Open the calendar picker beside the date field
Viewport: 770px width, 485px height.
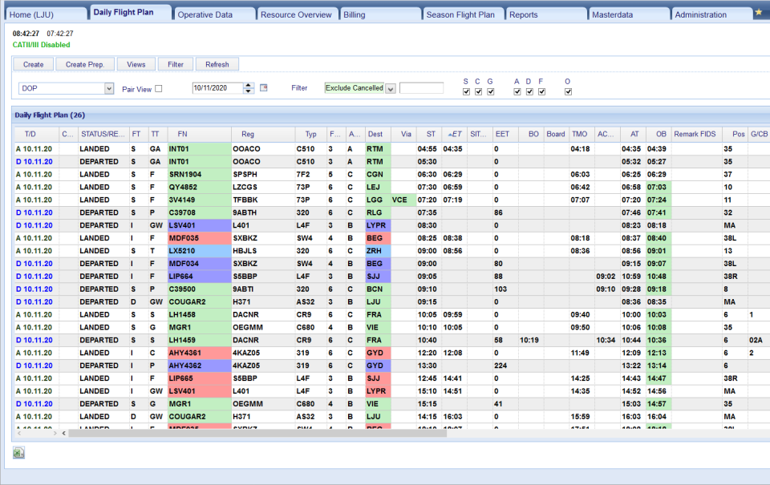[x=262, y=88]
